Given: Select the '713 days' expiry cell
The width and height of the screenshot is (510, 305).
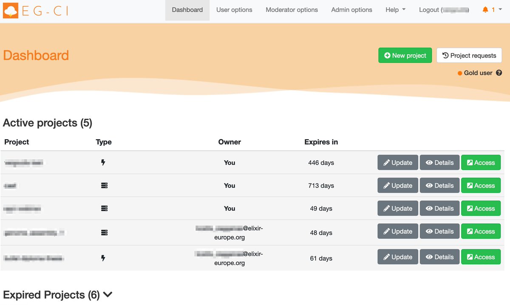Looking at the screenshot, I should pyautogui.click(x=321, y=185).
